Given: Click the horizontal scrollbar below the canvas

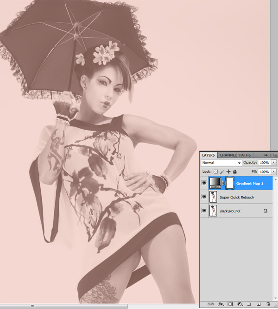Looking at the screenshot, I should (64, 306).
